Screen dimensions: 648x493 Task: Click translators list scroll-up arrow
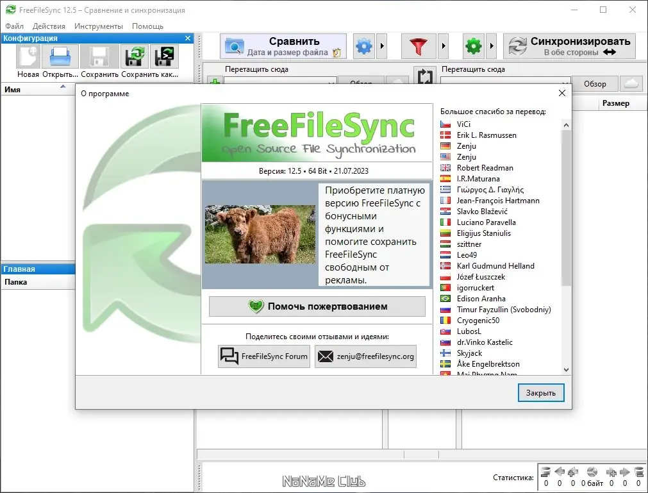pyautogui.click(x=566, y=124)
